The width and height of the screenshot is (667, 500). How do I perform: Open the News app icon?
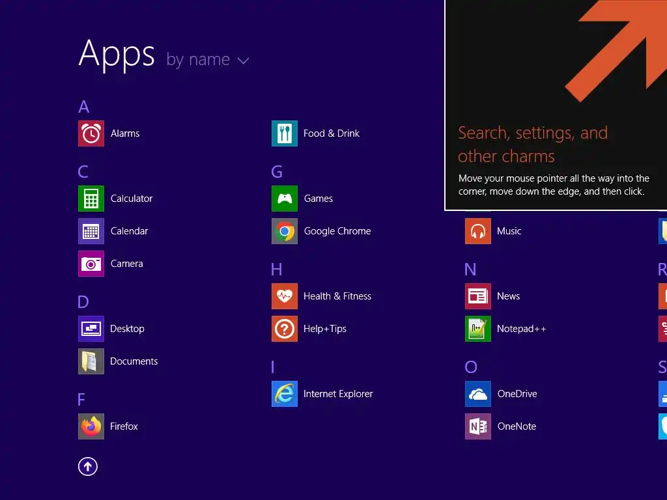coord(478,296)
